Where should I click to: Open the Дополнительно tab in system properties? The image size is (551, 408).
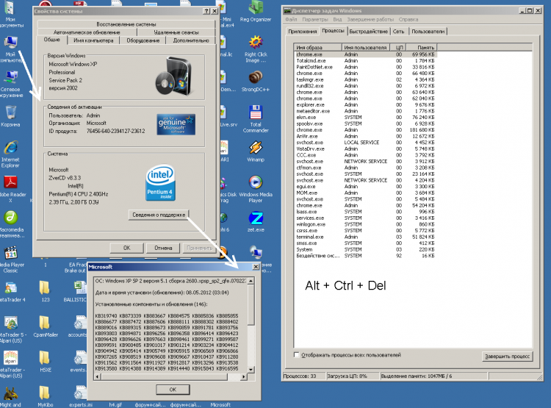[x=191, y=41]
